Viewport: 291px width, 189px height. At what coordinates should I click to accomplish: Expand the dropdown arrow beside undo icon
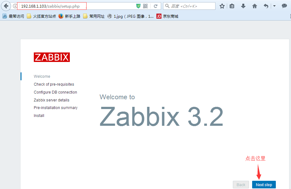coord(274,6)
